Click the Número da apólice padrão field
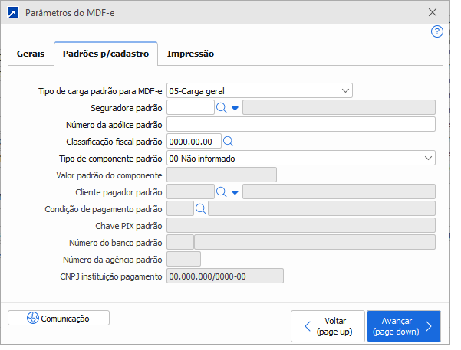This screenshot has height=350, width=461. (301, 125)
